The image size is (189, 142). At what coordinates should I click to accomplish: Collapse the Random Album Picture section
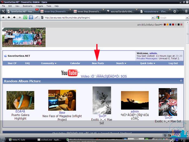[181, 81]
